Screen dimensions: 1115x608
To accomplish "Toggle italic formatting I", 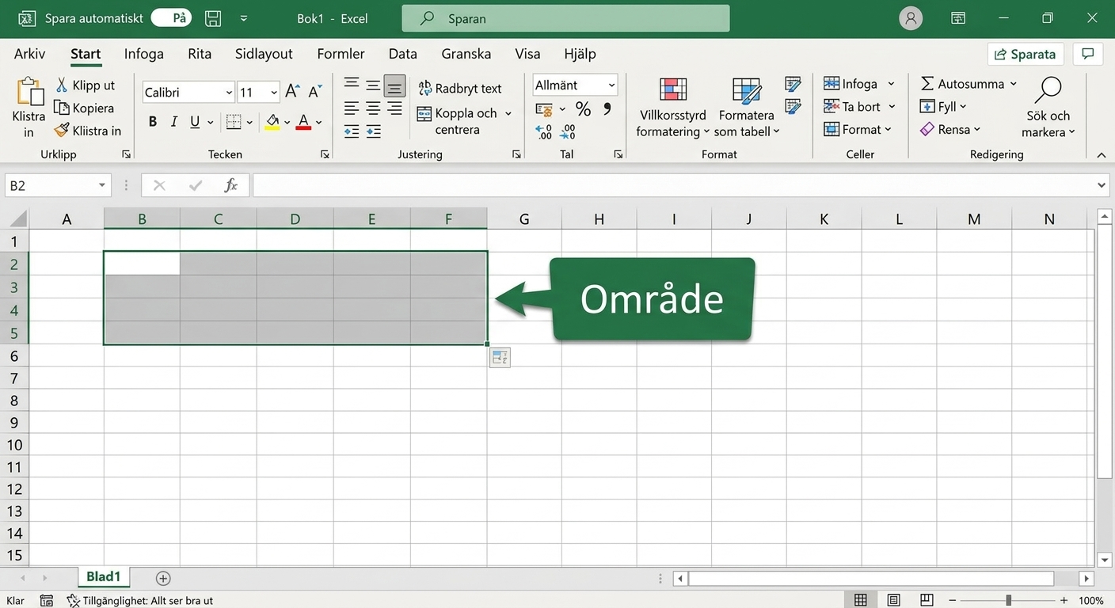I will (x=174, y=122).
